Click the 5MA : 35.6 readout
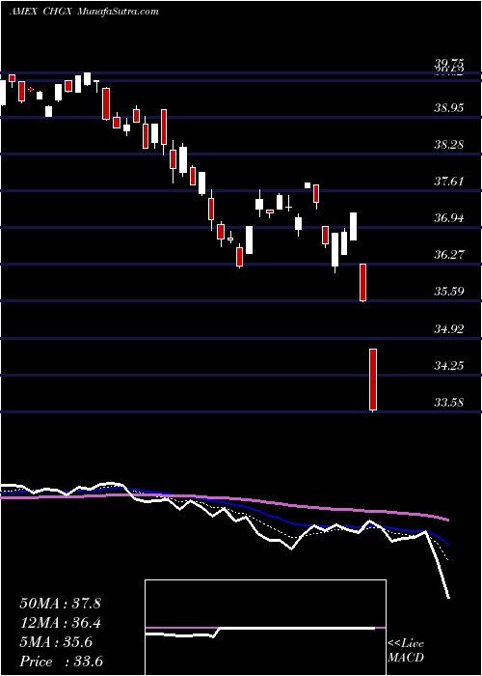482x676 pixels. pos(56,642)
